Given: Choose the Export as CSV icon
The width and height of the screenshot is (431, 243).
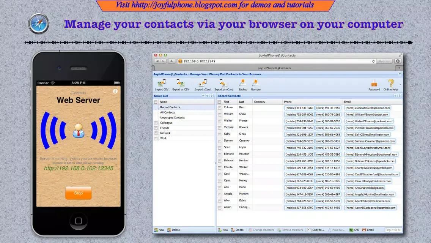Looking at the screenshot, I should point(181,85).
